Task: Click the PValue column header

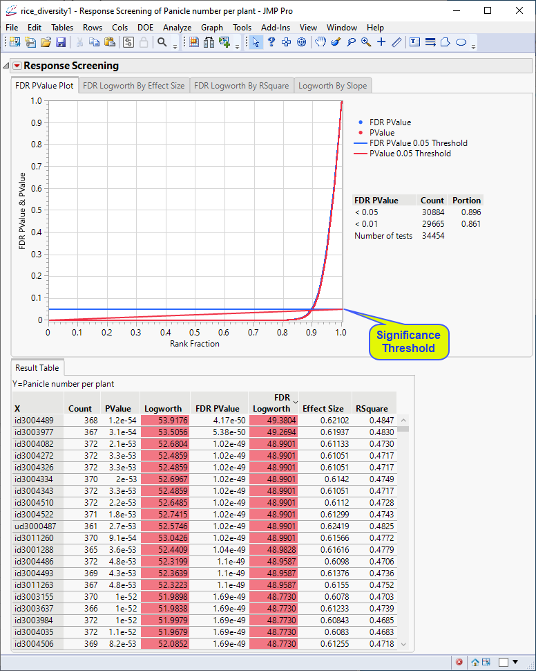Action: (118, 408)
